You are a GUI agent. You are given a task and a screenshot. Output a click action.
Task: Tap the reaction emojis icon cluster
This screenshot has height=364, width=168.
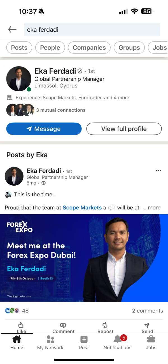point(12,311)
